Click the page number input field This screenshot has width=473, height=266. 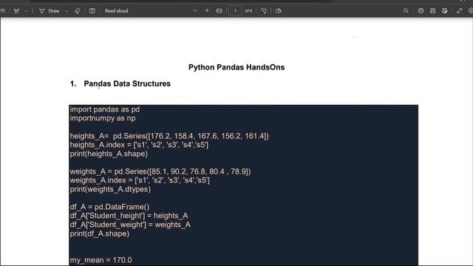click(x=235, y=11)
